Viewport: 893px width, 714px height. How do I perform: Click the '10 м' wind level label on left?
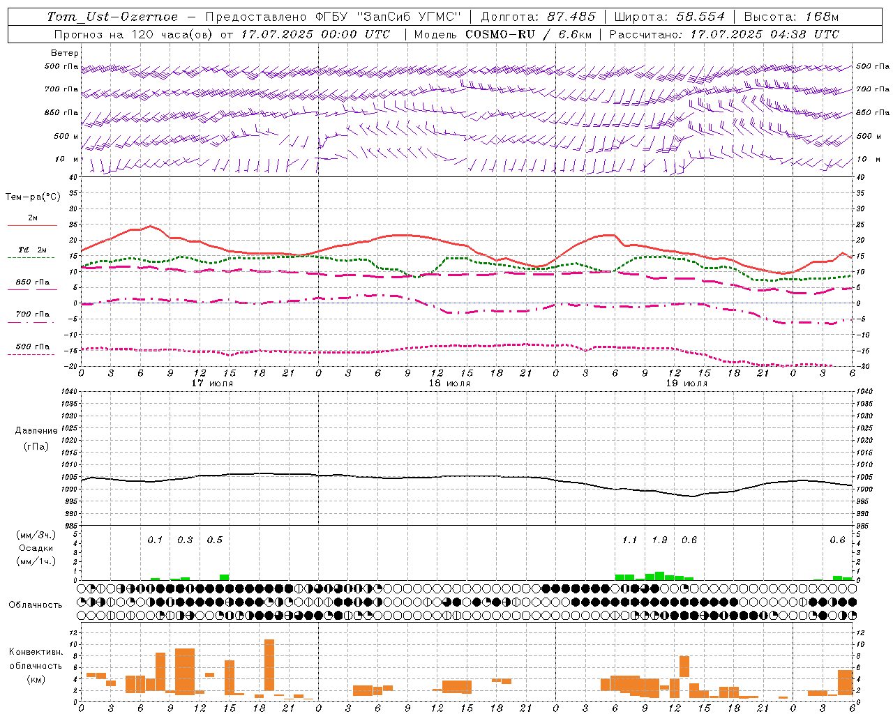coord(66,159)
